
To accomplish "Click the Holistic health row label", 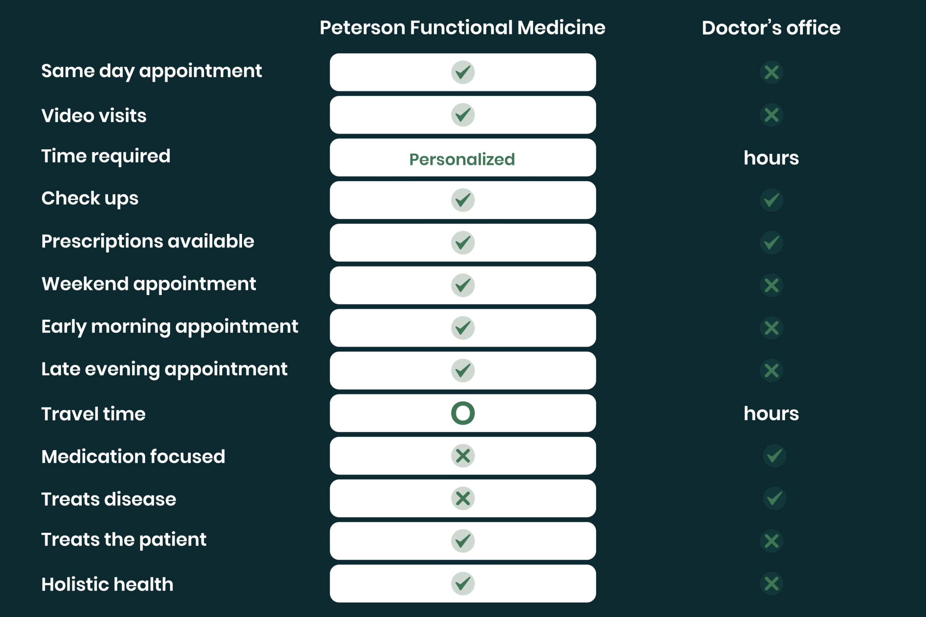I will [107, 584].
